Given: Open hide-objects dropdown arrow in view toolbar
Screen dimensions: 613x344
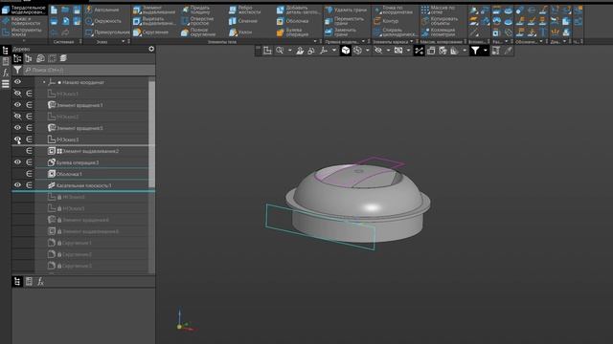Looking at the screenshot, I should pos(388,51).
